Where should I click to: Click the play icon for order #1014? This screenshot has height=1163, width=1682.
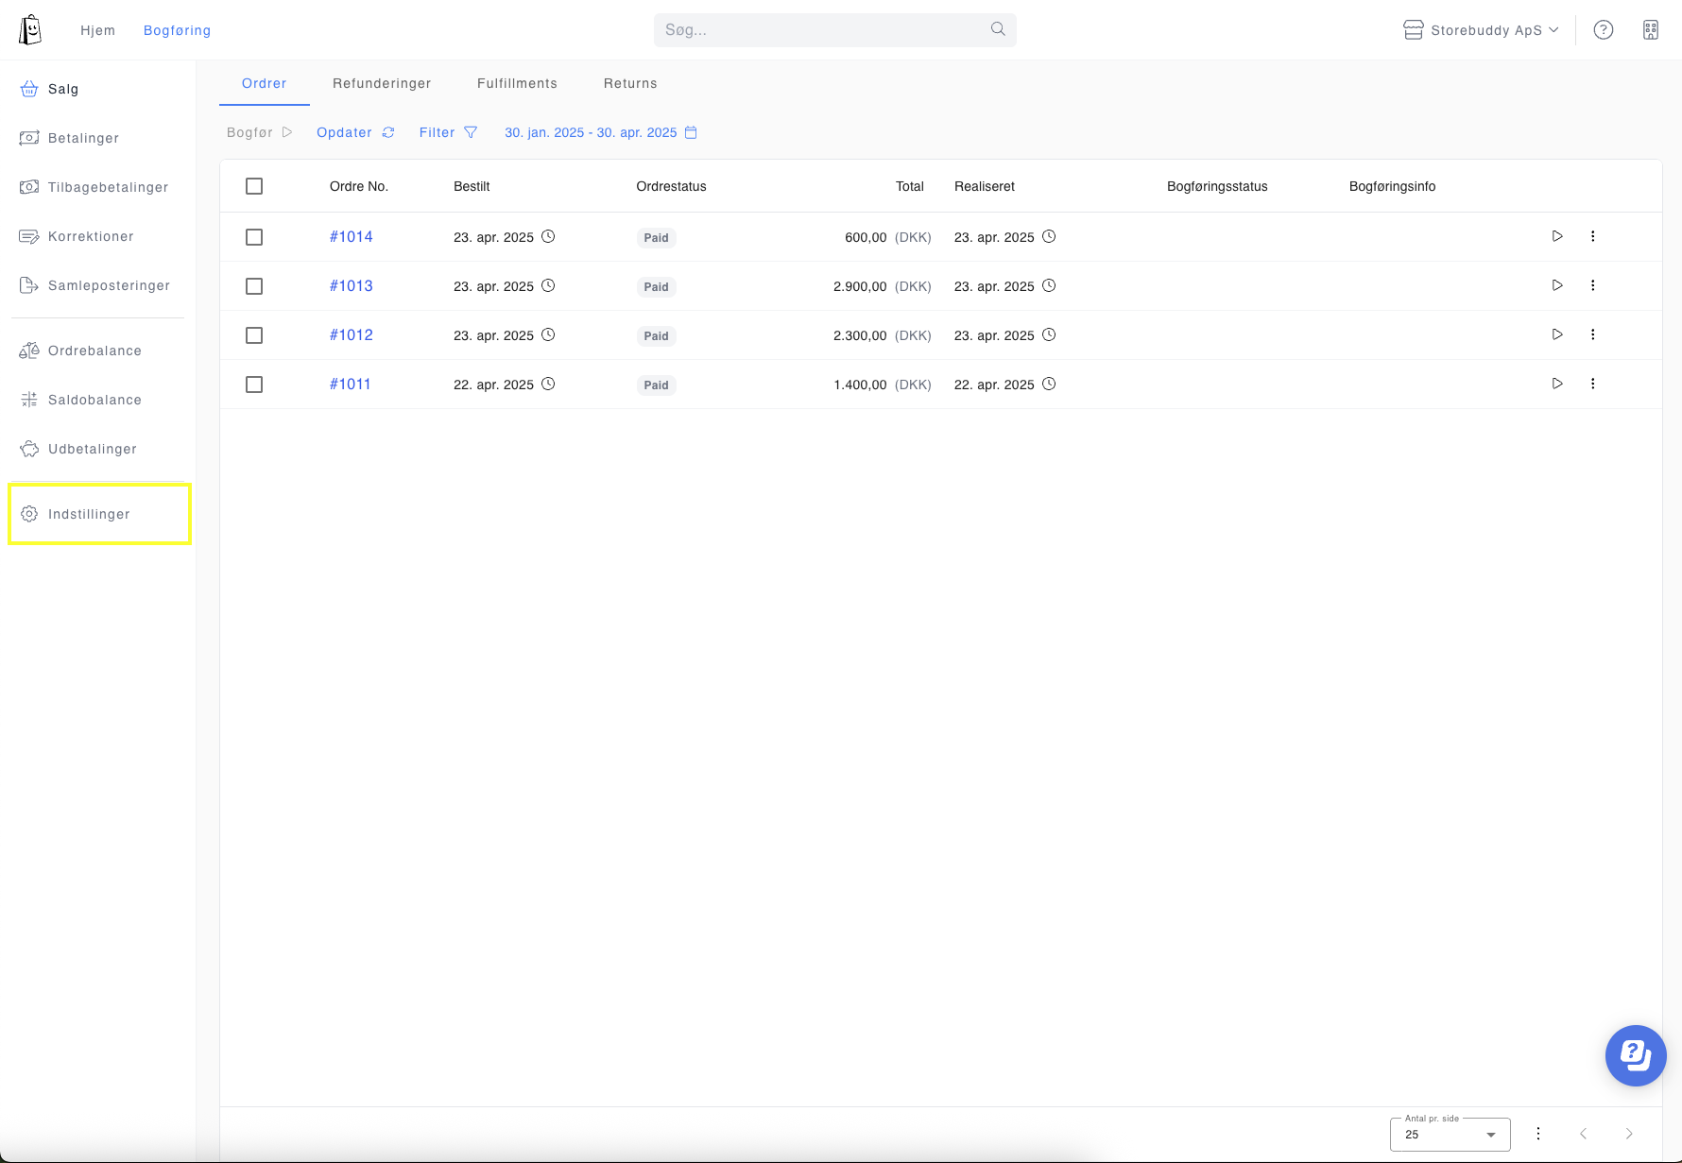pos(1557,236)
